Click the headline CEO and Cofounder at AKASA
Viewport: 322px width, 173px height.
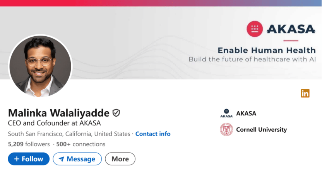[54, 124]
